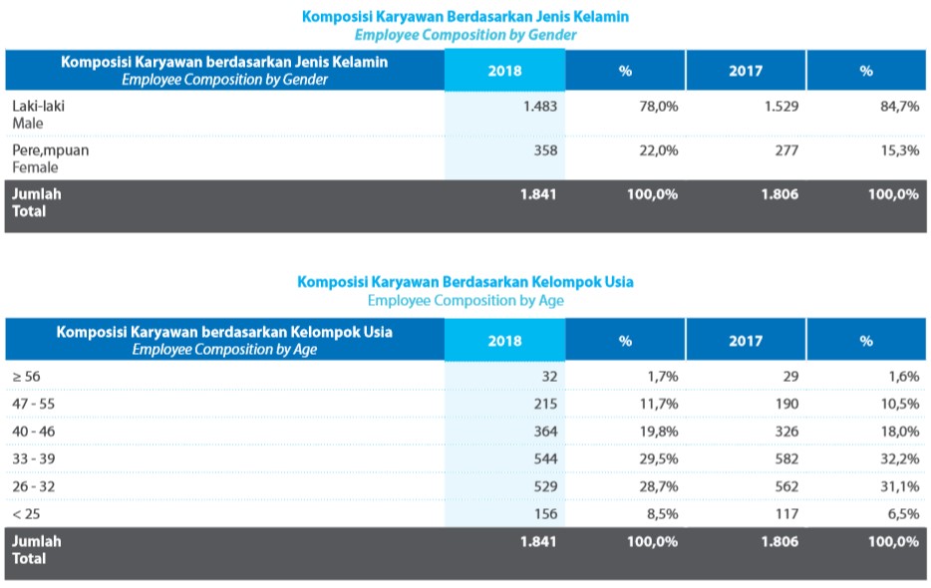The width and height of the screenshot is (931, 588).
Task: Click the 19,8% percentage cell
Action: click(x=659, y=432)
